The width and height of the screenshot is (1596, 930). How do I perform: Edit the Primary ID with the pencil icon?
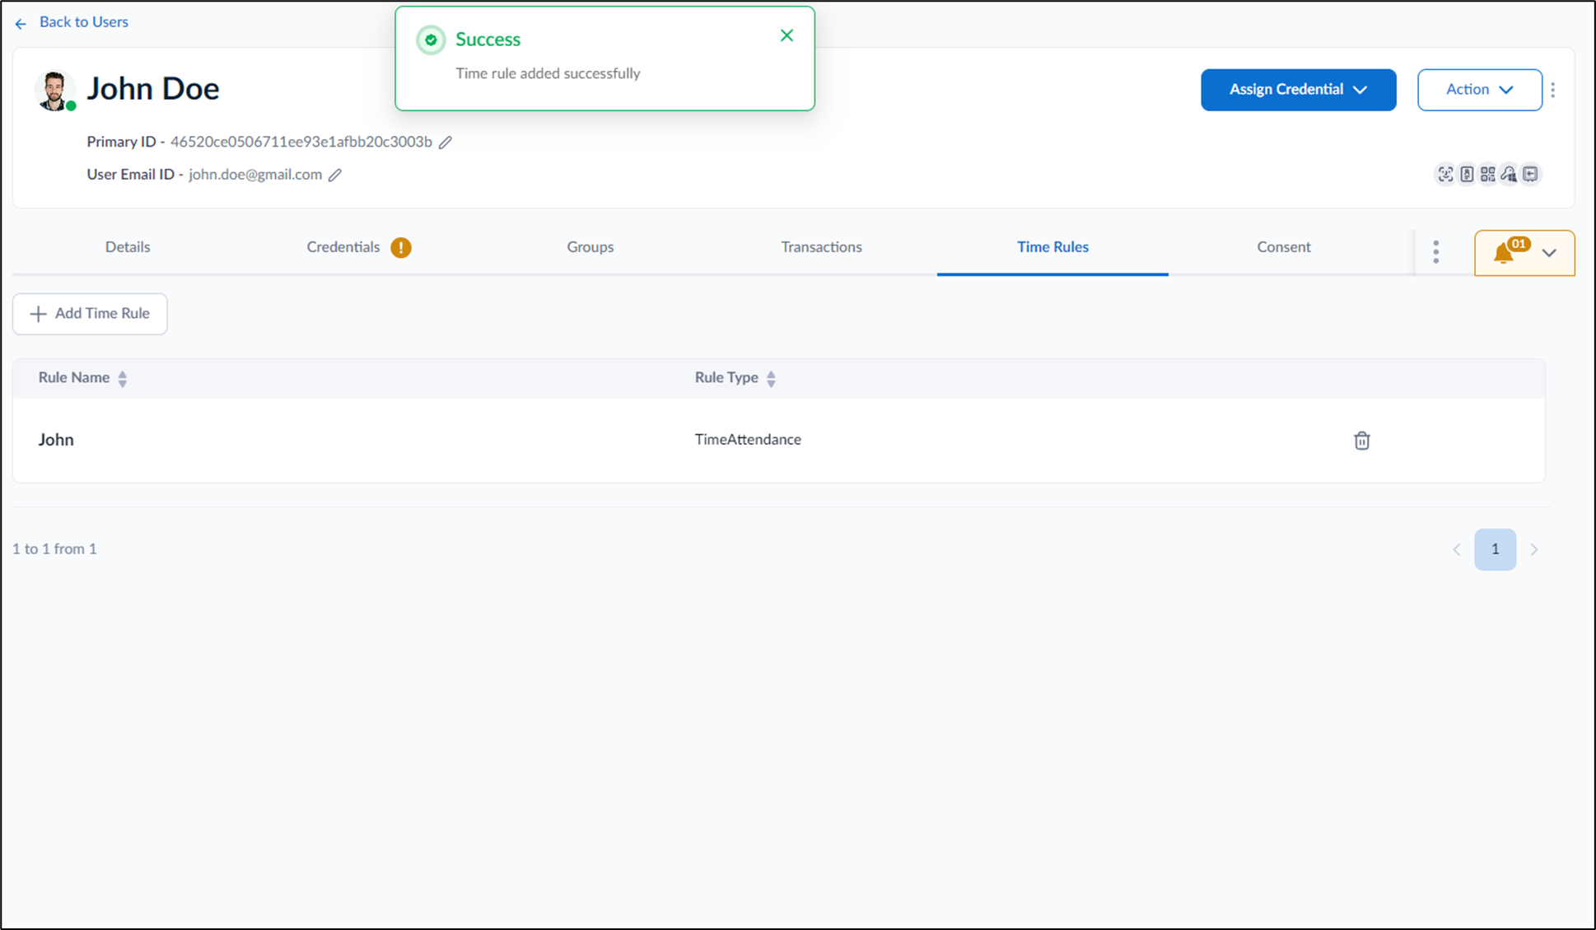(446, 143)
